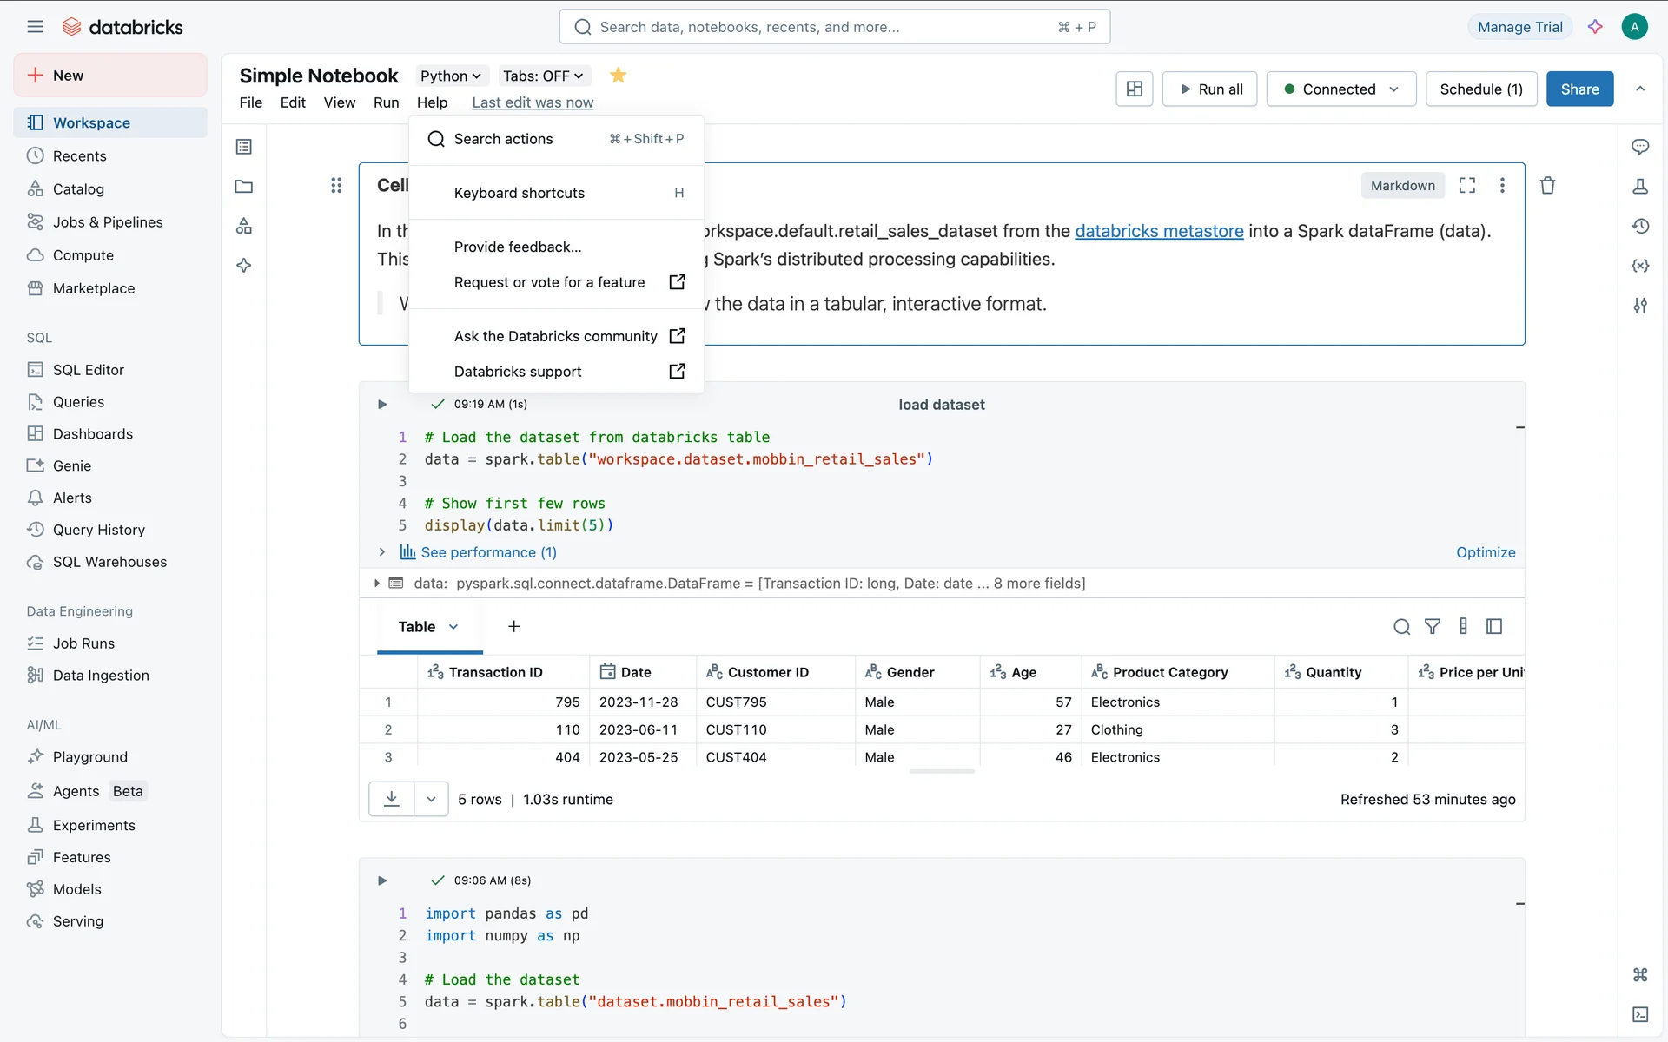
Task: Click the Share button
Action: pyautogui.click(x=1579, y=89)
